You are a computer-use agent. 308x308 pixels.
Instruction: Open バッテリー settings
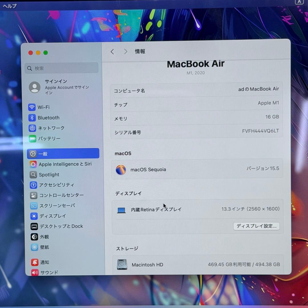[48, 139]
